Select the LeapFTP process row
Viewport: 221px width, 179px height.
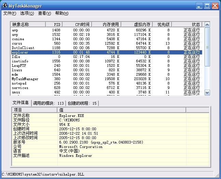107,65
